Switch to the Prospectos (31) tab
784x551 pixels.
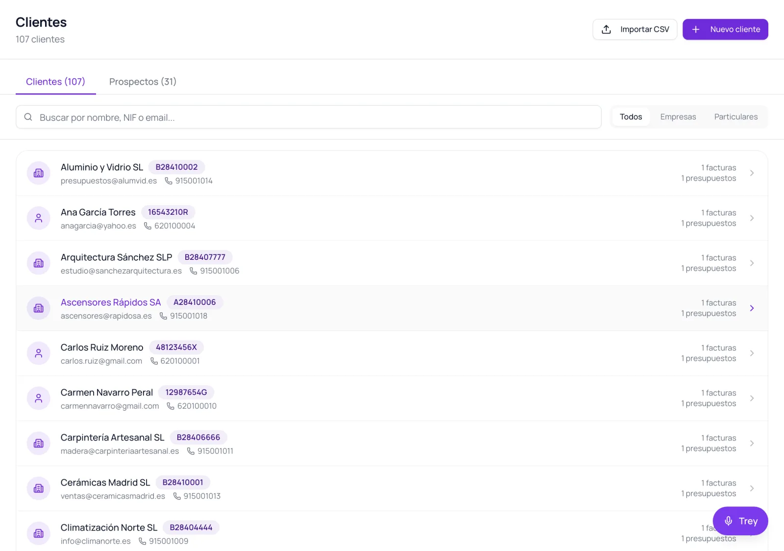[143, 82]
